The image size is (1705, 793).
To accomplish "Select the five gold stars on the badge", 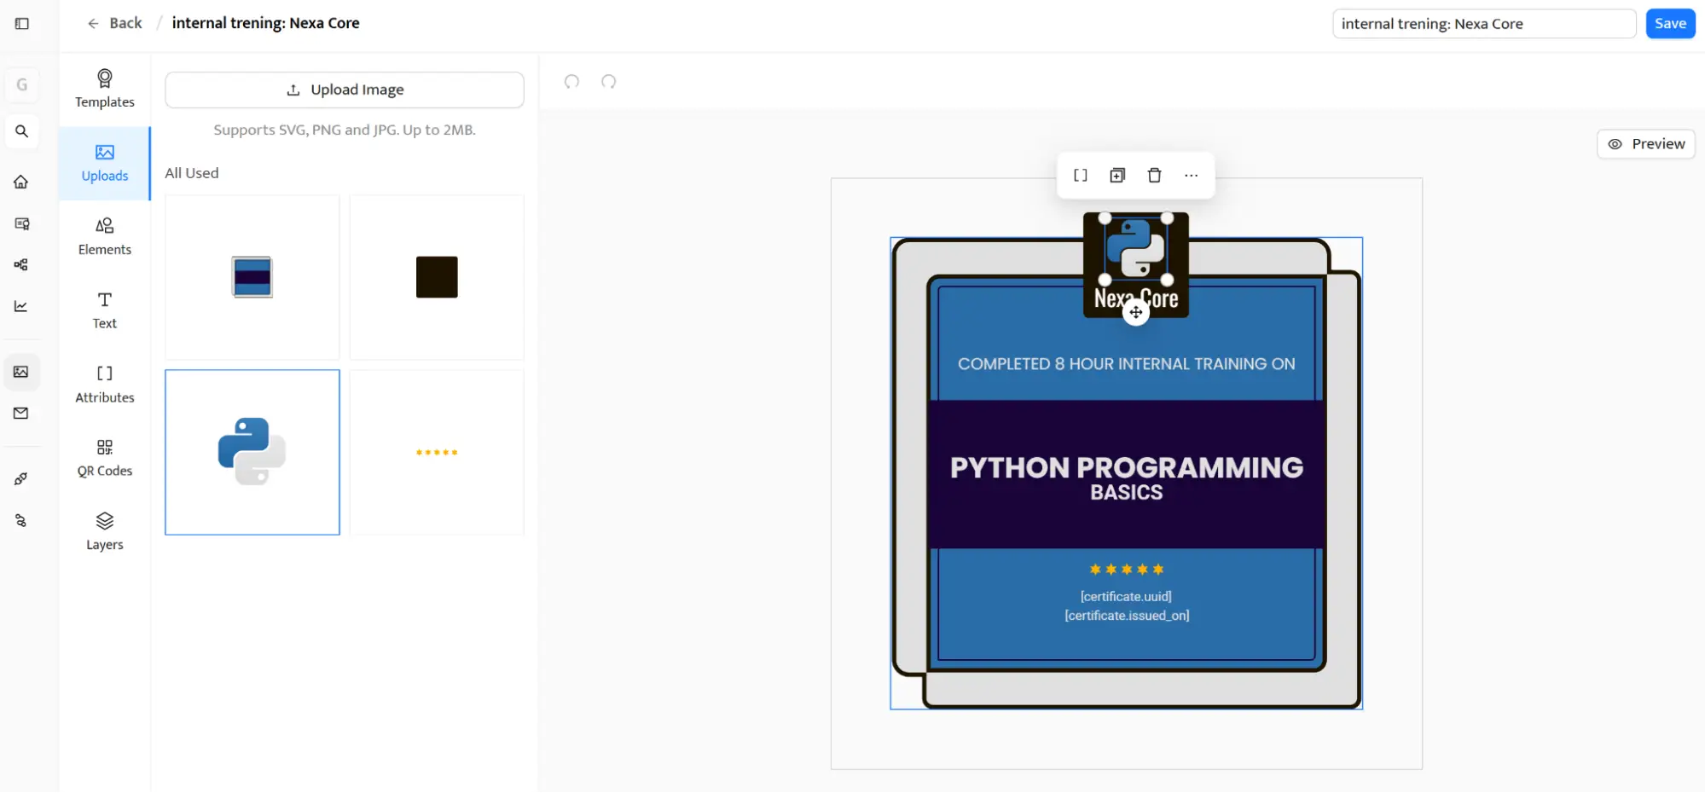I will tap(1127, 570).
